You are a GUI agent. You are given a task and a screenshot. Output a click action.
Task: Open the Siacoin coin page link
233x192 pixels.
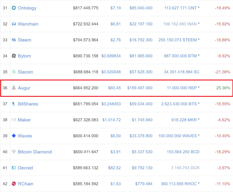click(x=25, y=72)
